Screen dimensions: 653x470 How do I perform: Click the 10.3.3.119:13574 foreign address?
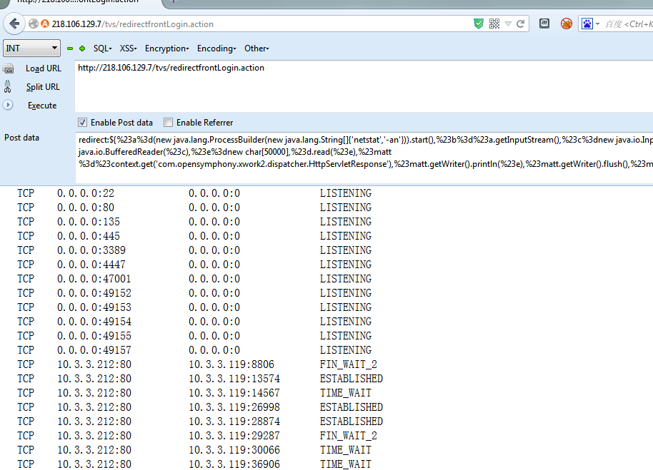coord(234,379)
